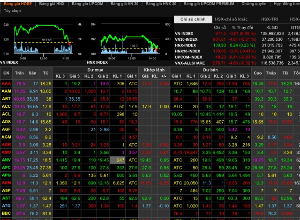Click the Sàn column header
Screen dimensions: 300x220
33,73
